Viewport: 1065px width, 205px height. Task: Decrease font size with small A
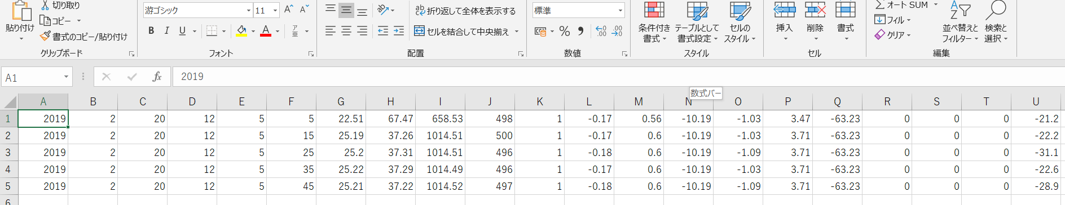304,10
